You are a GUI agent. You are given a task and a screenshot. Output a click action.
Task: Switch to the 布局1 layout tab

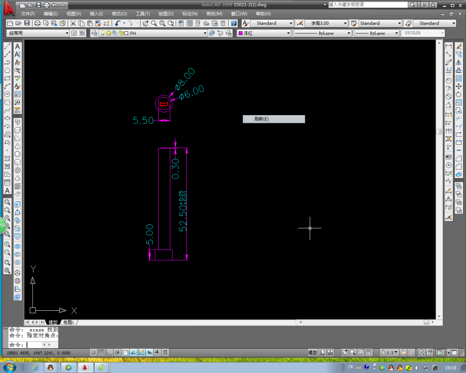(69, 322)
